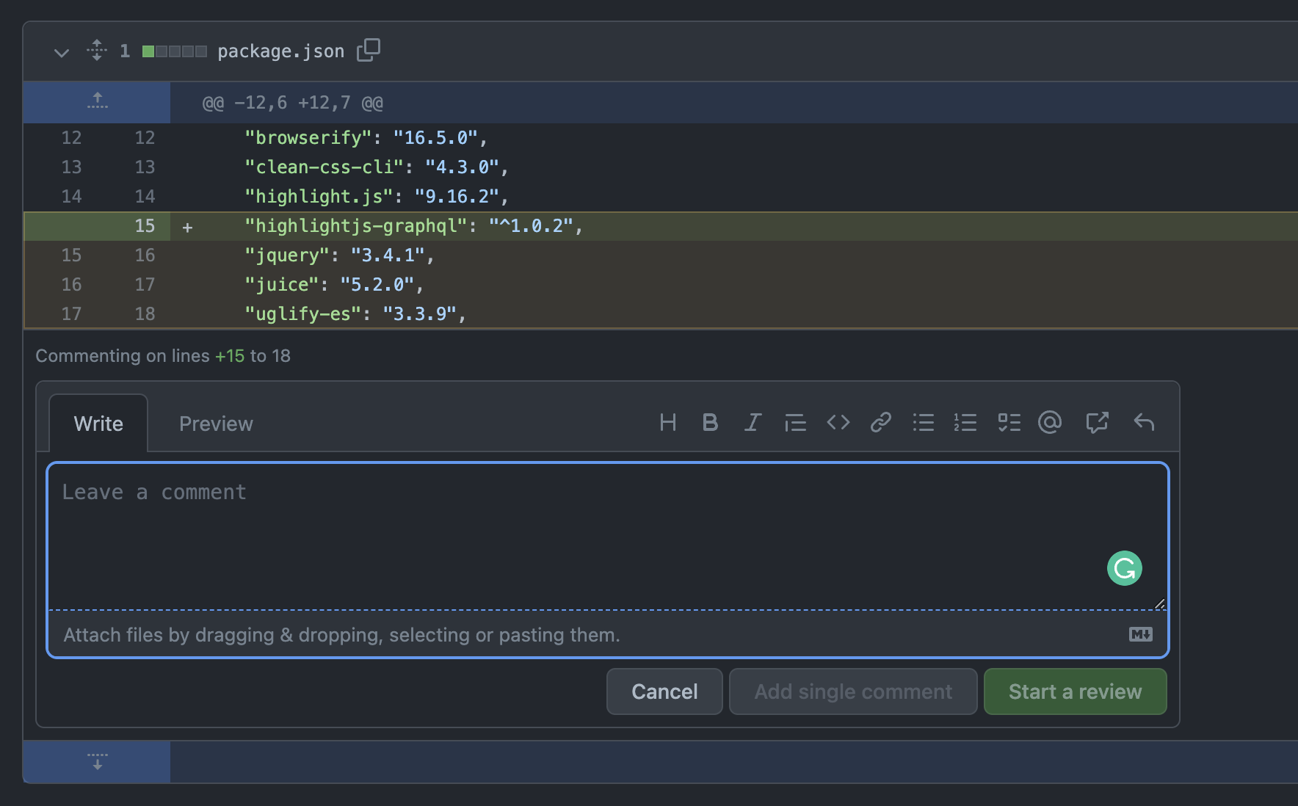The height and width of the screenshot is (806, 1298).
Task: Expand diff lines downward
Action: tap(97, 761)
